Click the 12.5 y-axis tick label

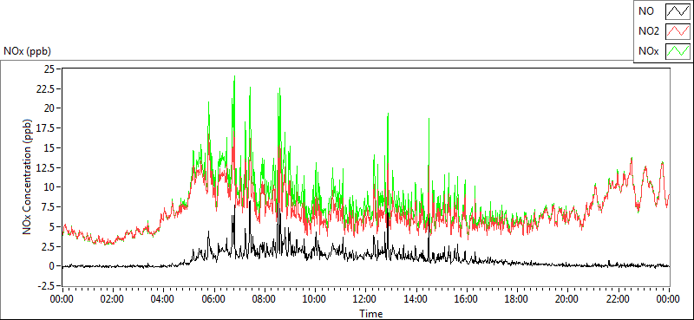[x=46, y=167]
